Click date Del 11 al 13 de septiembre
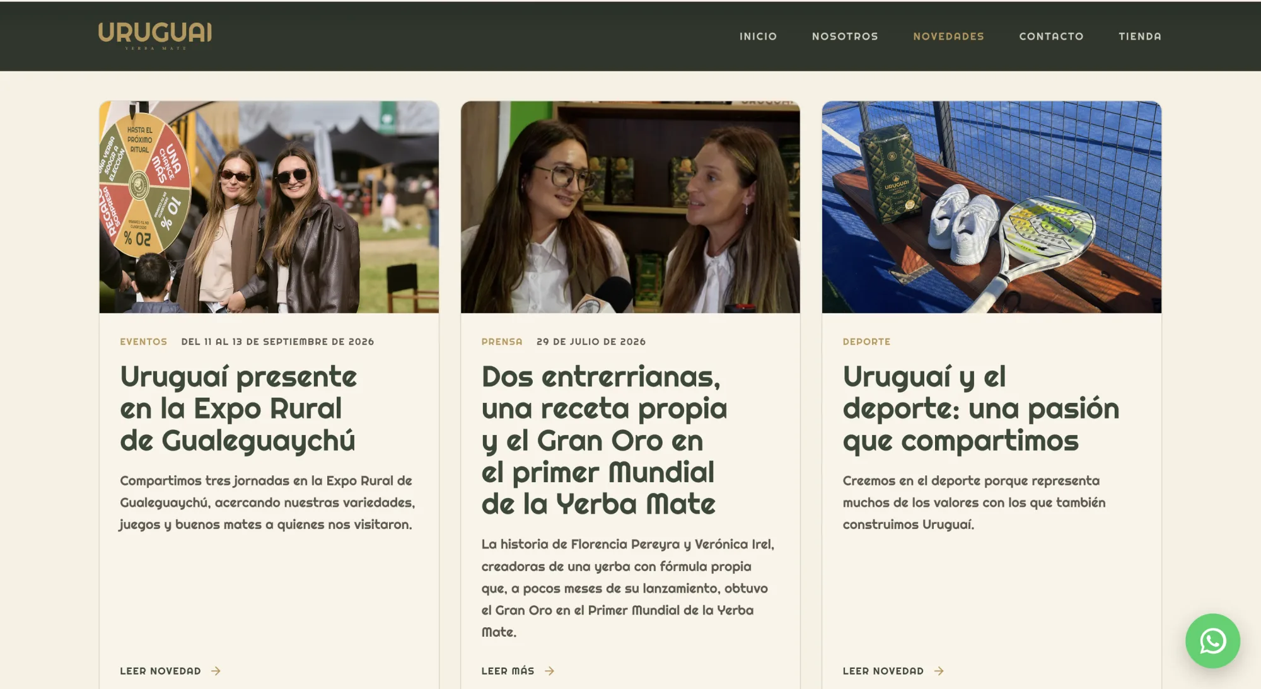The image size is (1261, 689). (277, 342)
